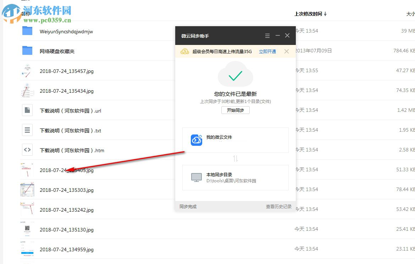Select the file 2018-07-24_135130.jpg
Screen dimensions: 415x264
tap(66, 230)
